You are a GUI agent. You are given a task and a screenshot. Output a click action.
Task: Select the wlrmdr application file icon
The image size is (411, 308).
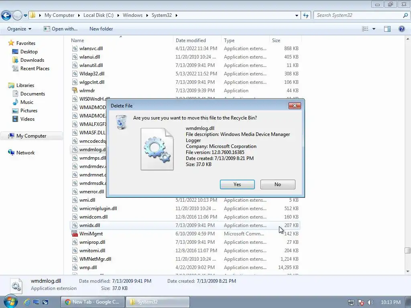(x=75, y=90)
